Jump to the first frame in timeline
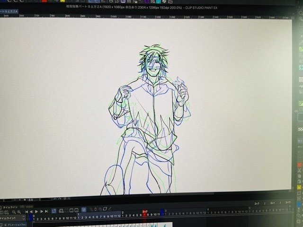Screen dimensions: 303x227 point(27,211)
